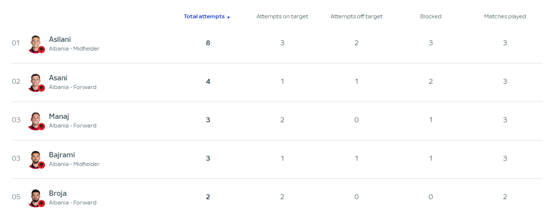This screenshot has width=554, height=216.
Task: Sort by Total attempts column
Action: (204, 16)
